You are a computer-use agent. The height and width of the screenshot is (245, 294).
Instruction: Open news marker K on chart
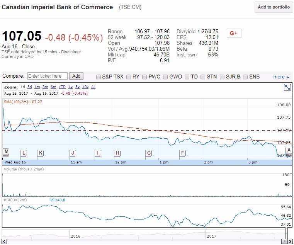click(x=41, y=153)
